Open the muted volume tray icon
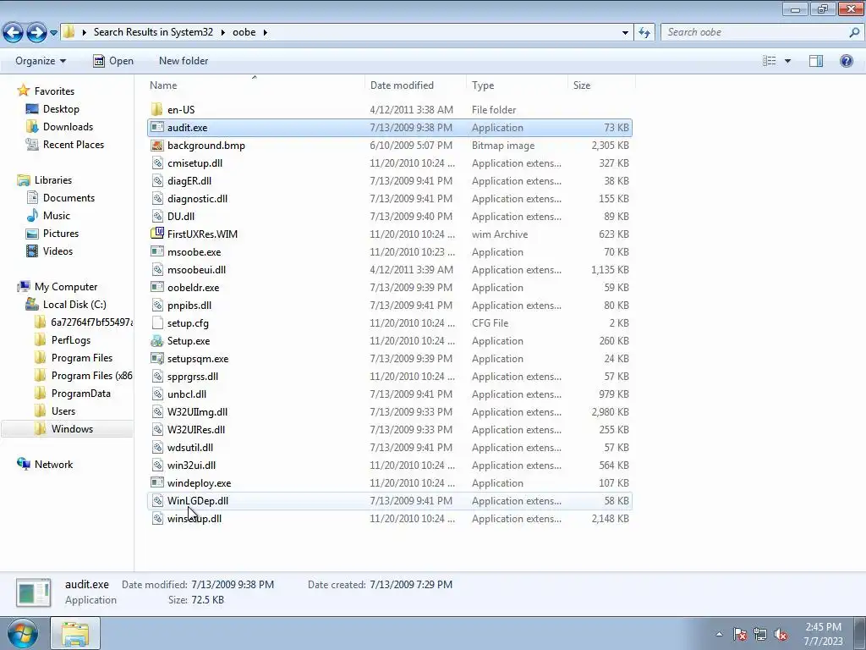The height and width of the screenshot is (650, 866). point(781,635)
